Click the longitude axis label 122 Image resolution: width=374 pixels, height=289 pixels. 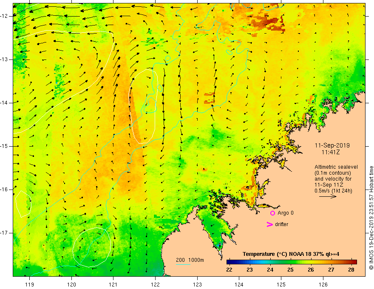tap(155, 284)
